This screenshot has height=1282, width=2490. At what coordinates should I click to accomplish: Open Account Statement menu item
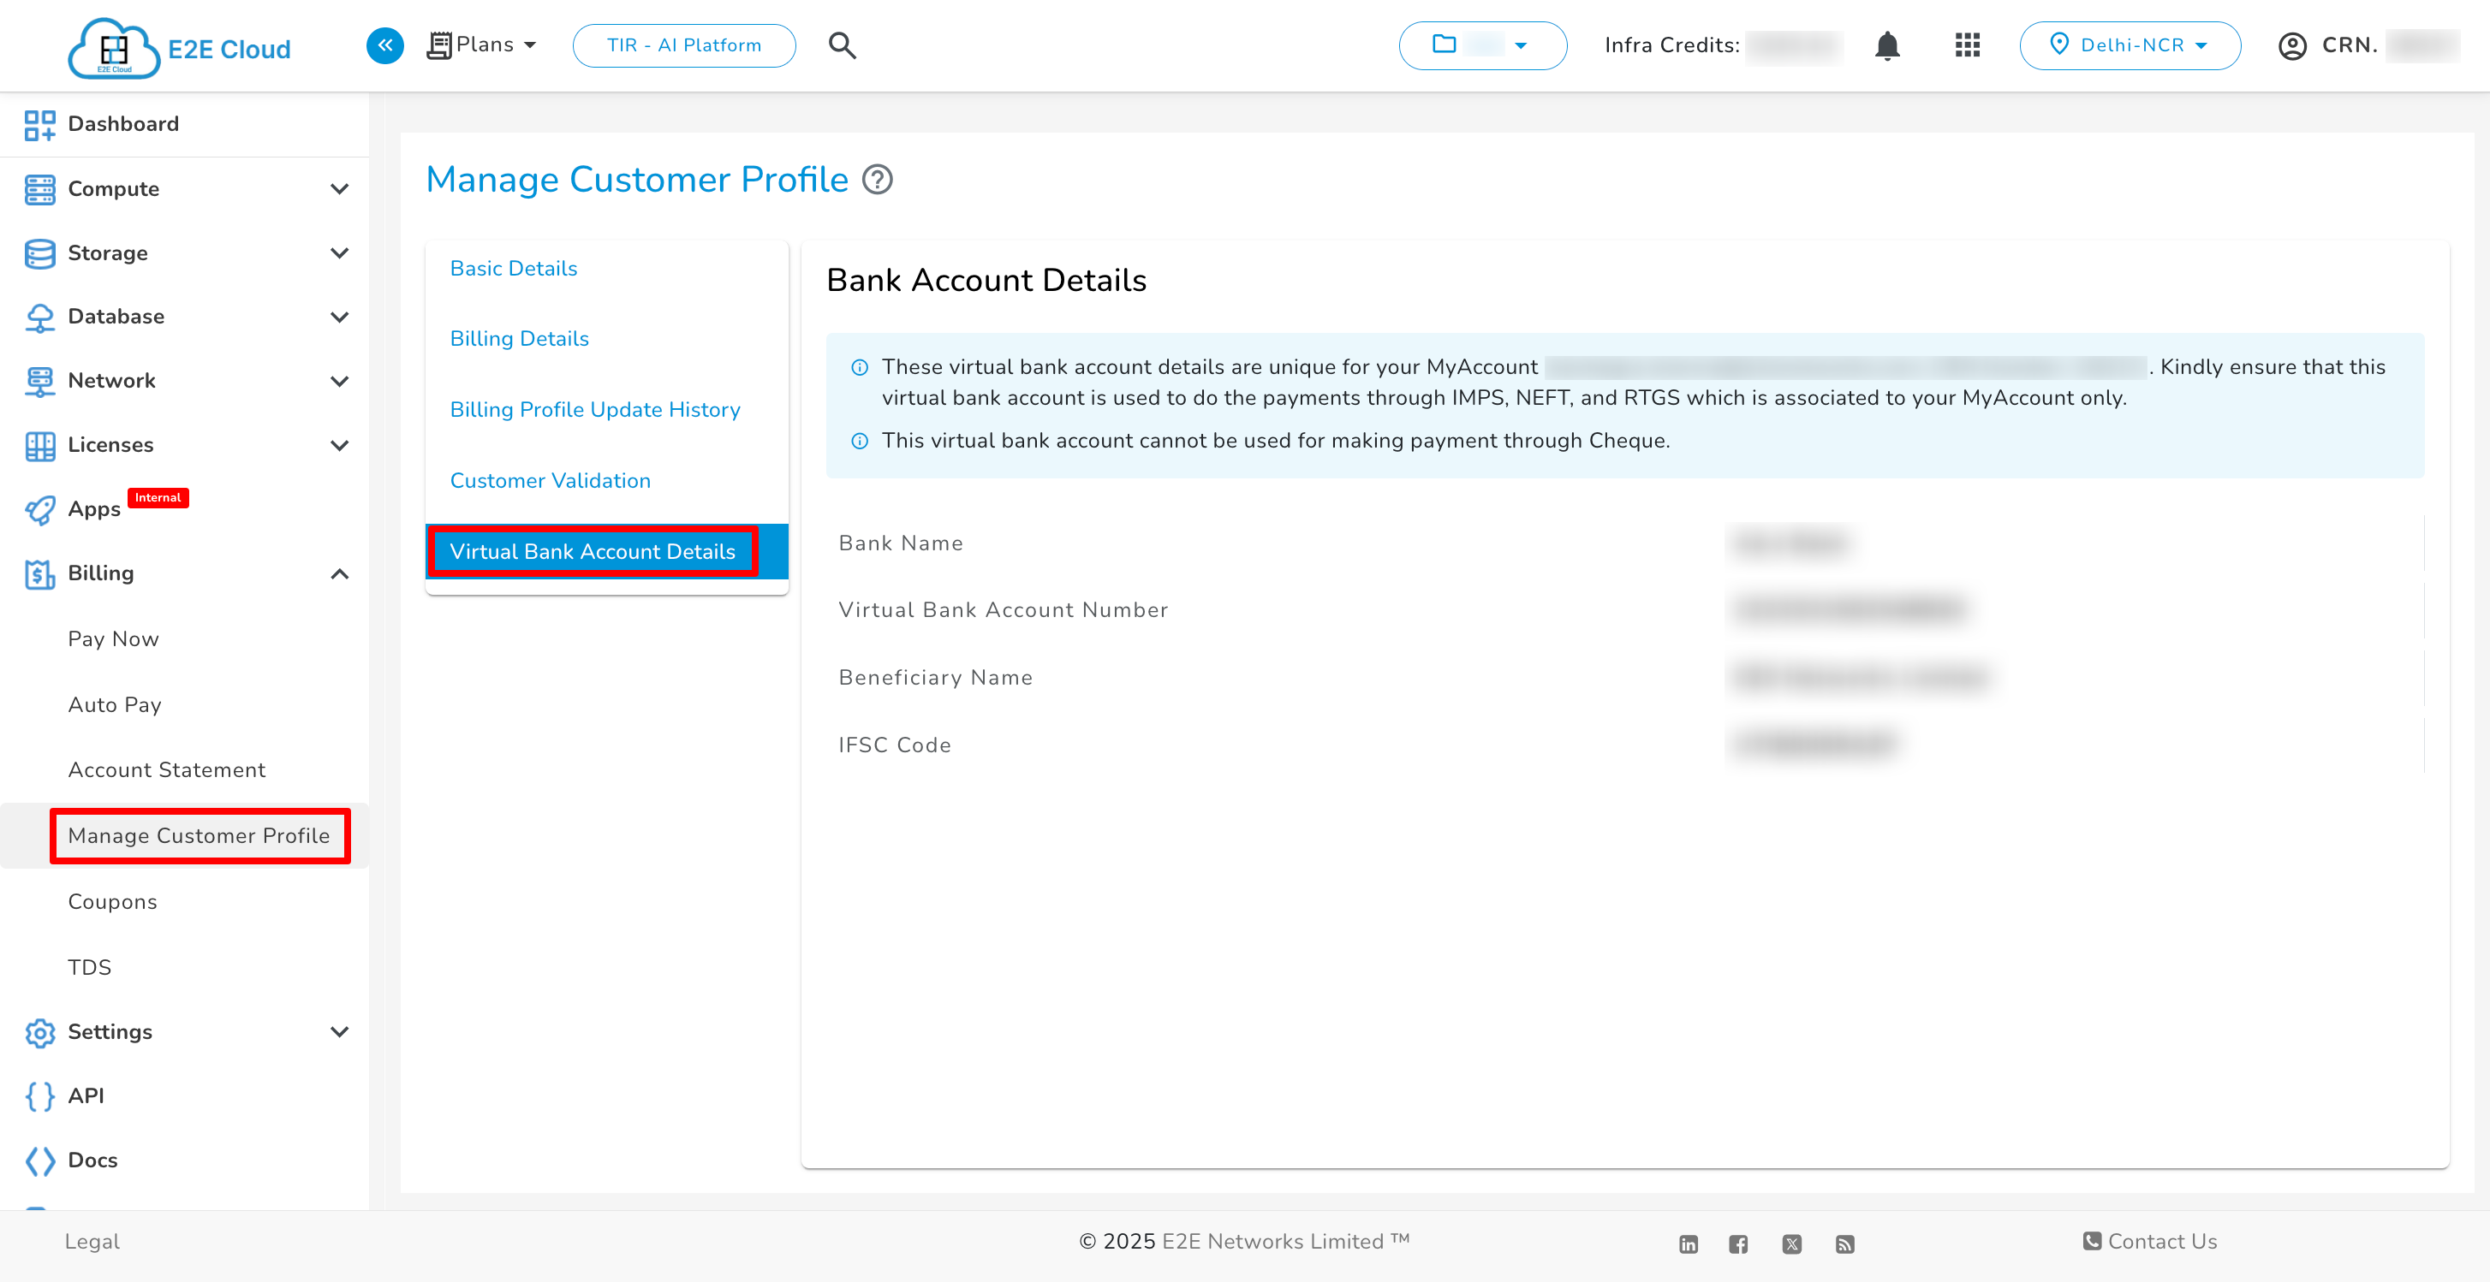(x=166, y=770)
